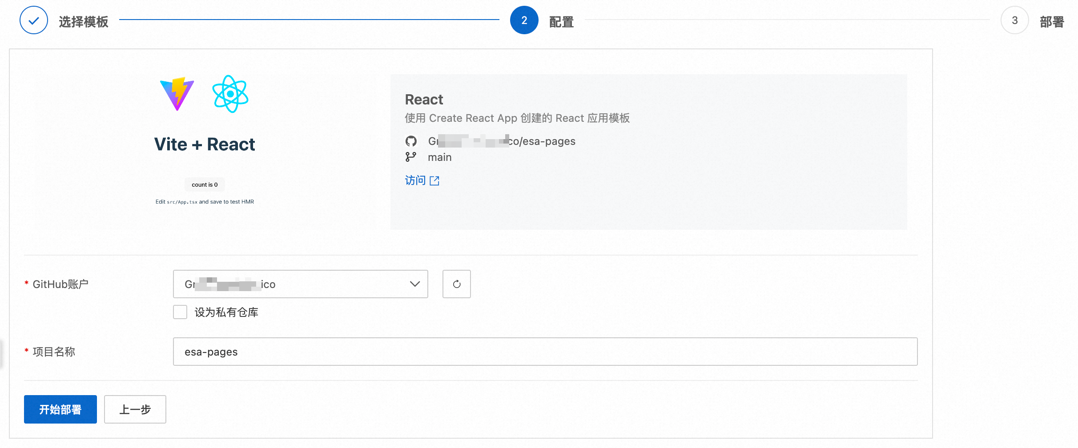Viewport: 1078px width, 448px height.
Task: Open the 访问 link
Action: point(422,180)
